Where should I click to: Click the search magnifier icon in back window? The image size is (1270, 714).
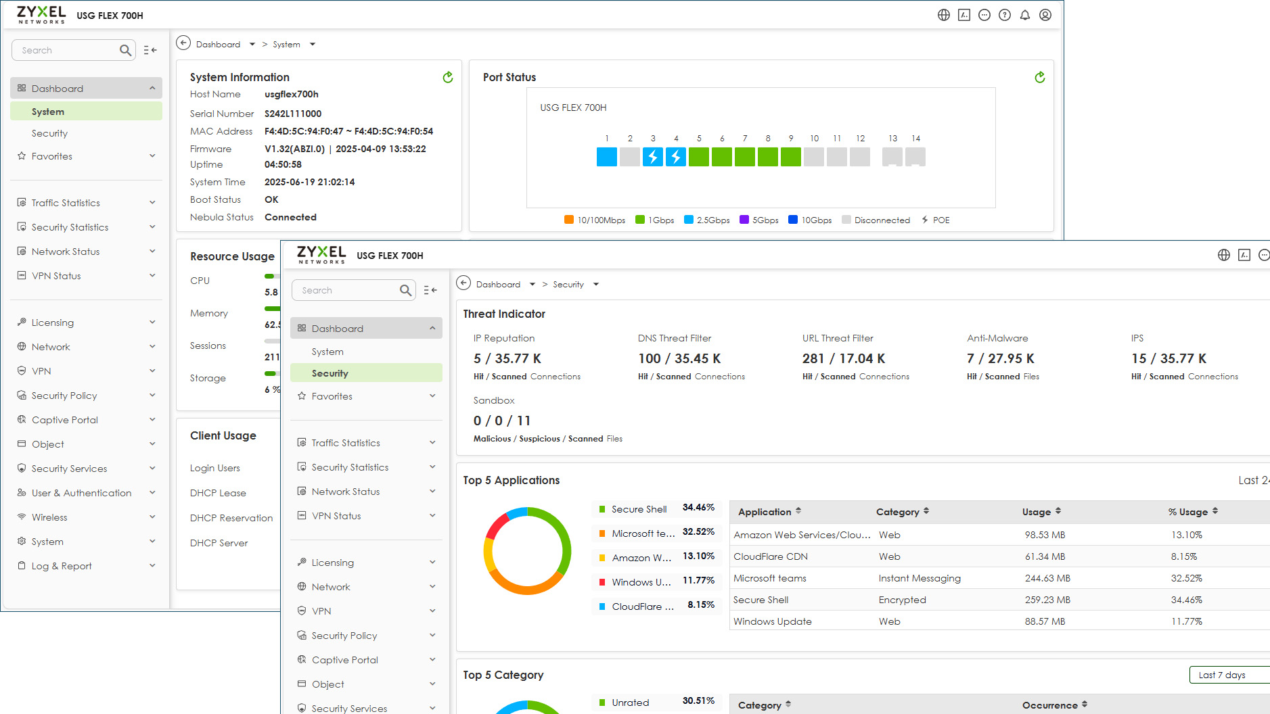coord(125,50)
